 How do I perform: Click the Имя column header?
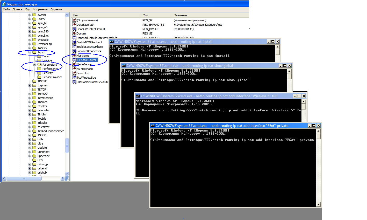pos(76,15)
